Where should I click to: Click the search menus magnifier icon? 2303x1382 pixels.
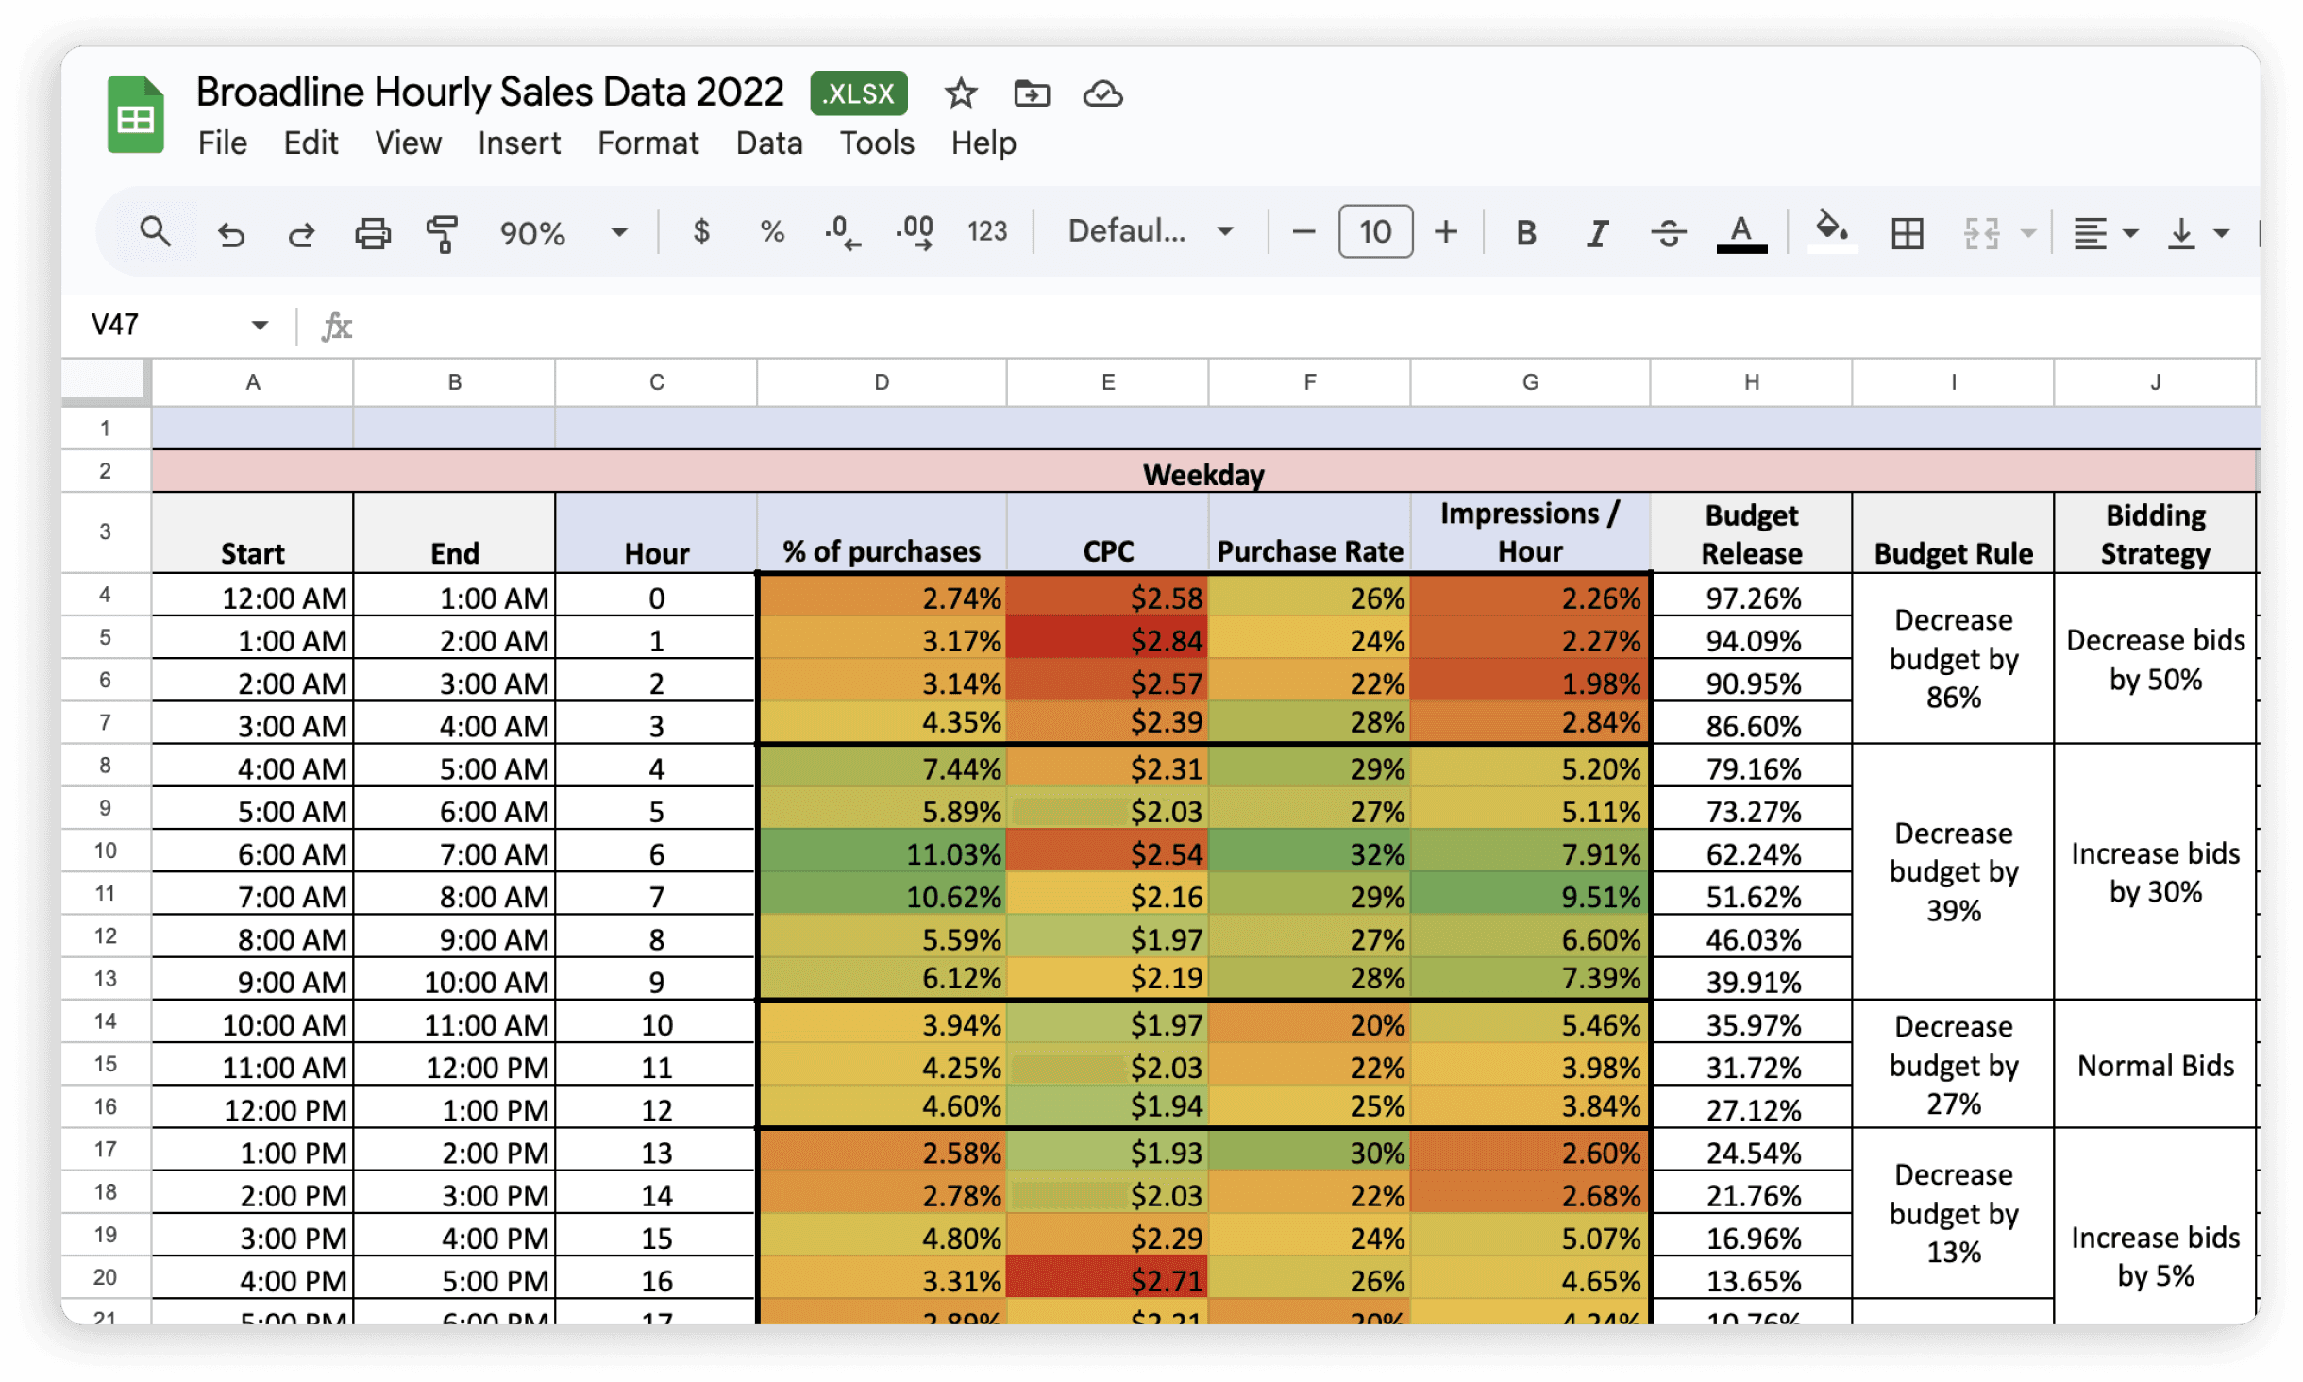(x=156, y=231)
